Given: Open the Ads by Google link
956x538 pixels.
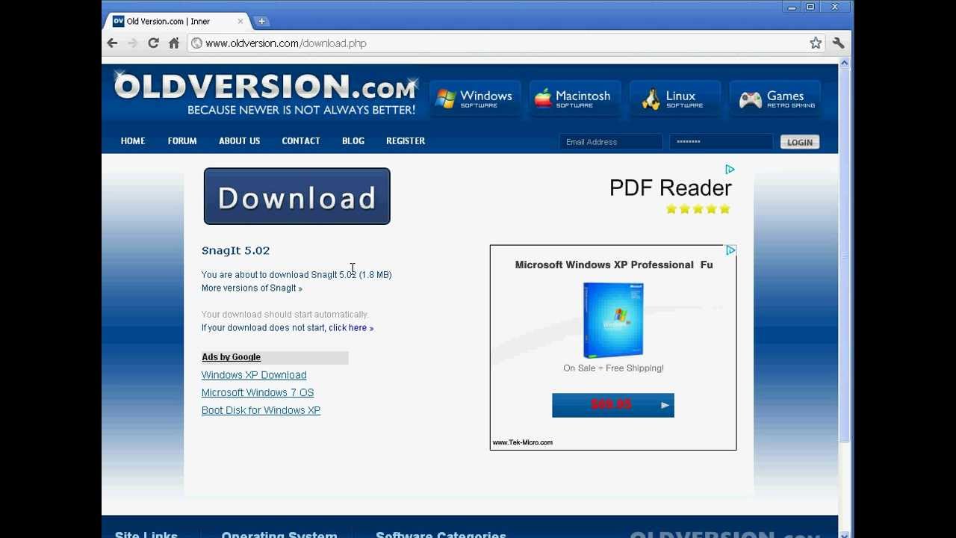Looking at the screenshot, I should [231, 357].
